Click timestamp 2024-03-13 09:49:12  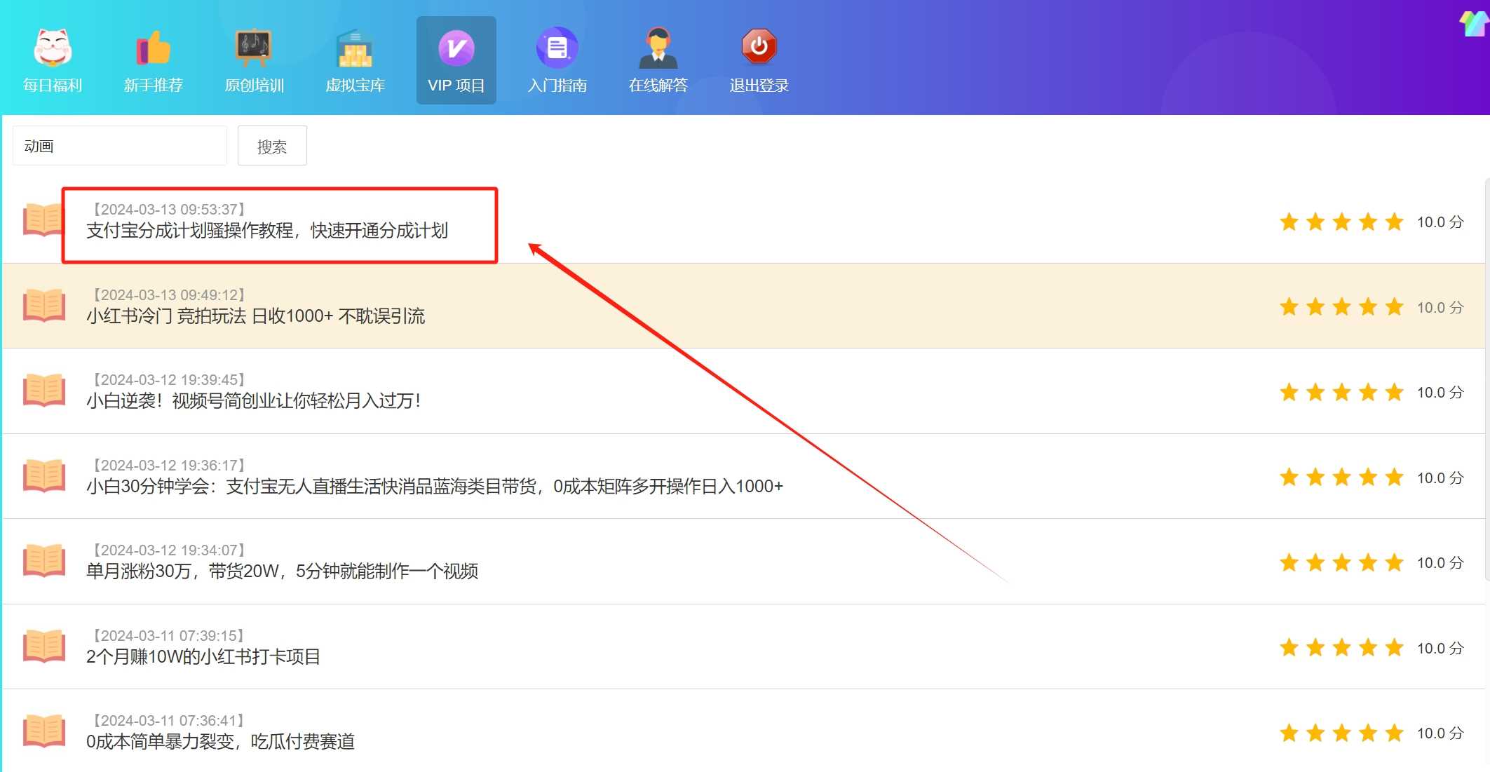point(169,295)
